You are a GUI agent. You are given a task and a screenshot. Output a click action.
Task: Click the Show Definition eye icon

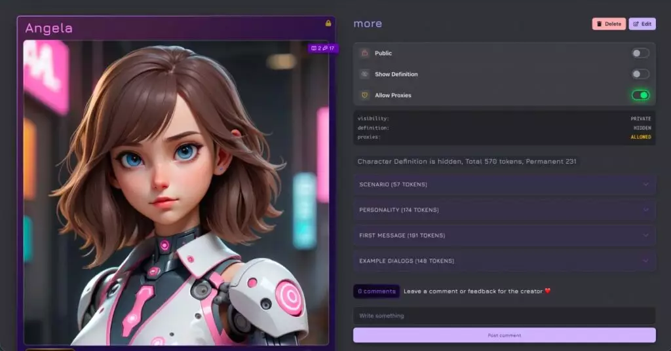coord(364,74)
